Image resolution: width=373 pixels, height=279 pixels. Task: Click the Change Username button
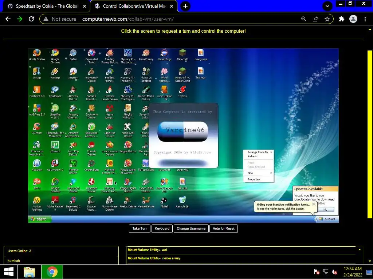191,229
